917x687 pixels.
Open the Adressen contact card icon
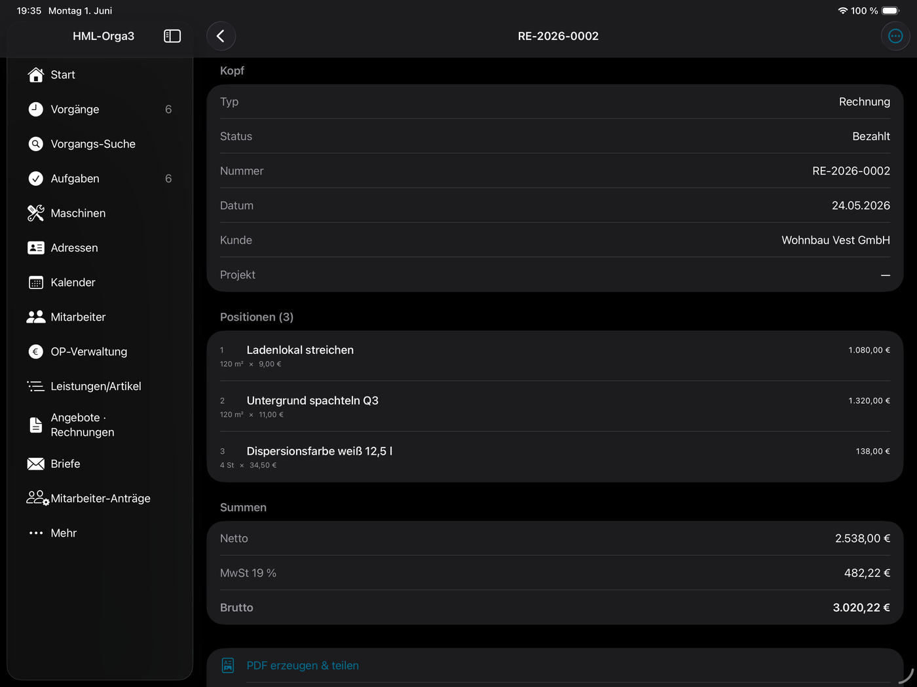coord(36,248)
